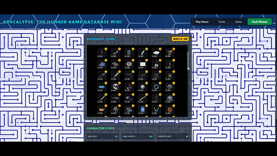Pick the blue assault rifle item

[x=116, y=98]
